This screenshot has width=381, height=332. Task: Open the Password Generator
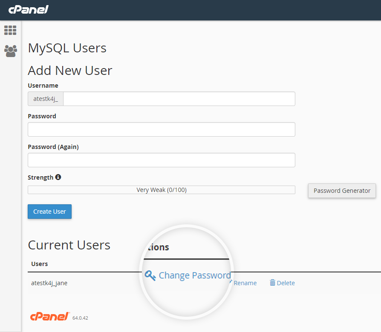pyautogui.click(x=342, y=191)
